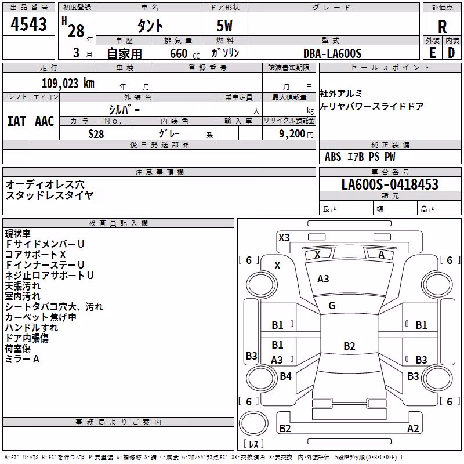Click the A mark on right headlight

(382, 255)
